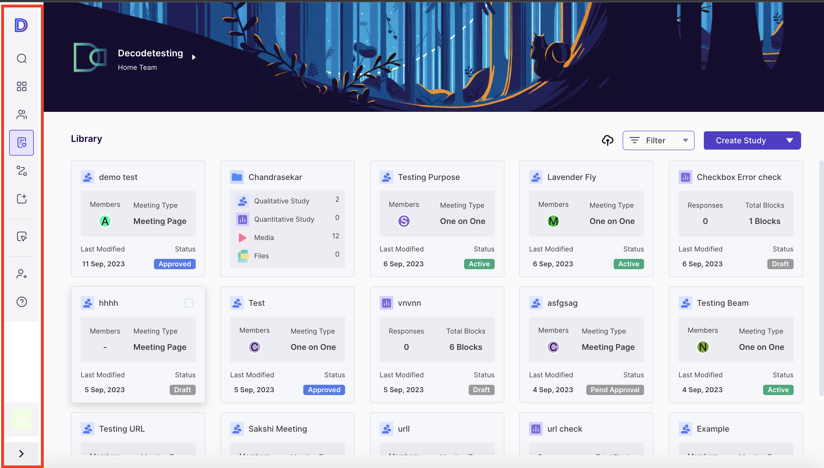Click the Lavender Fly study icon
The image size is (824, 468).
(536, 177)
